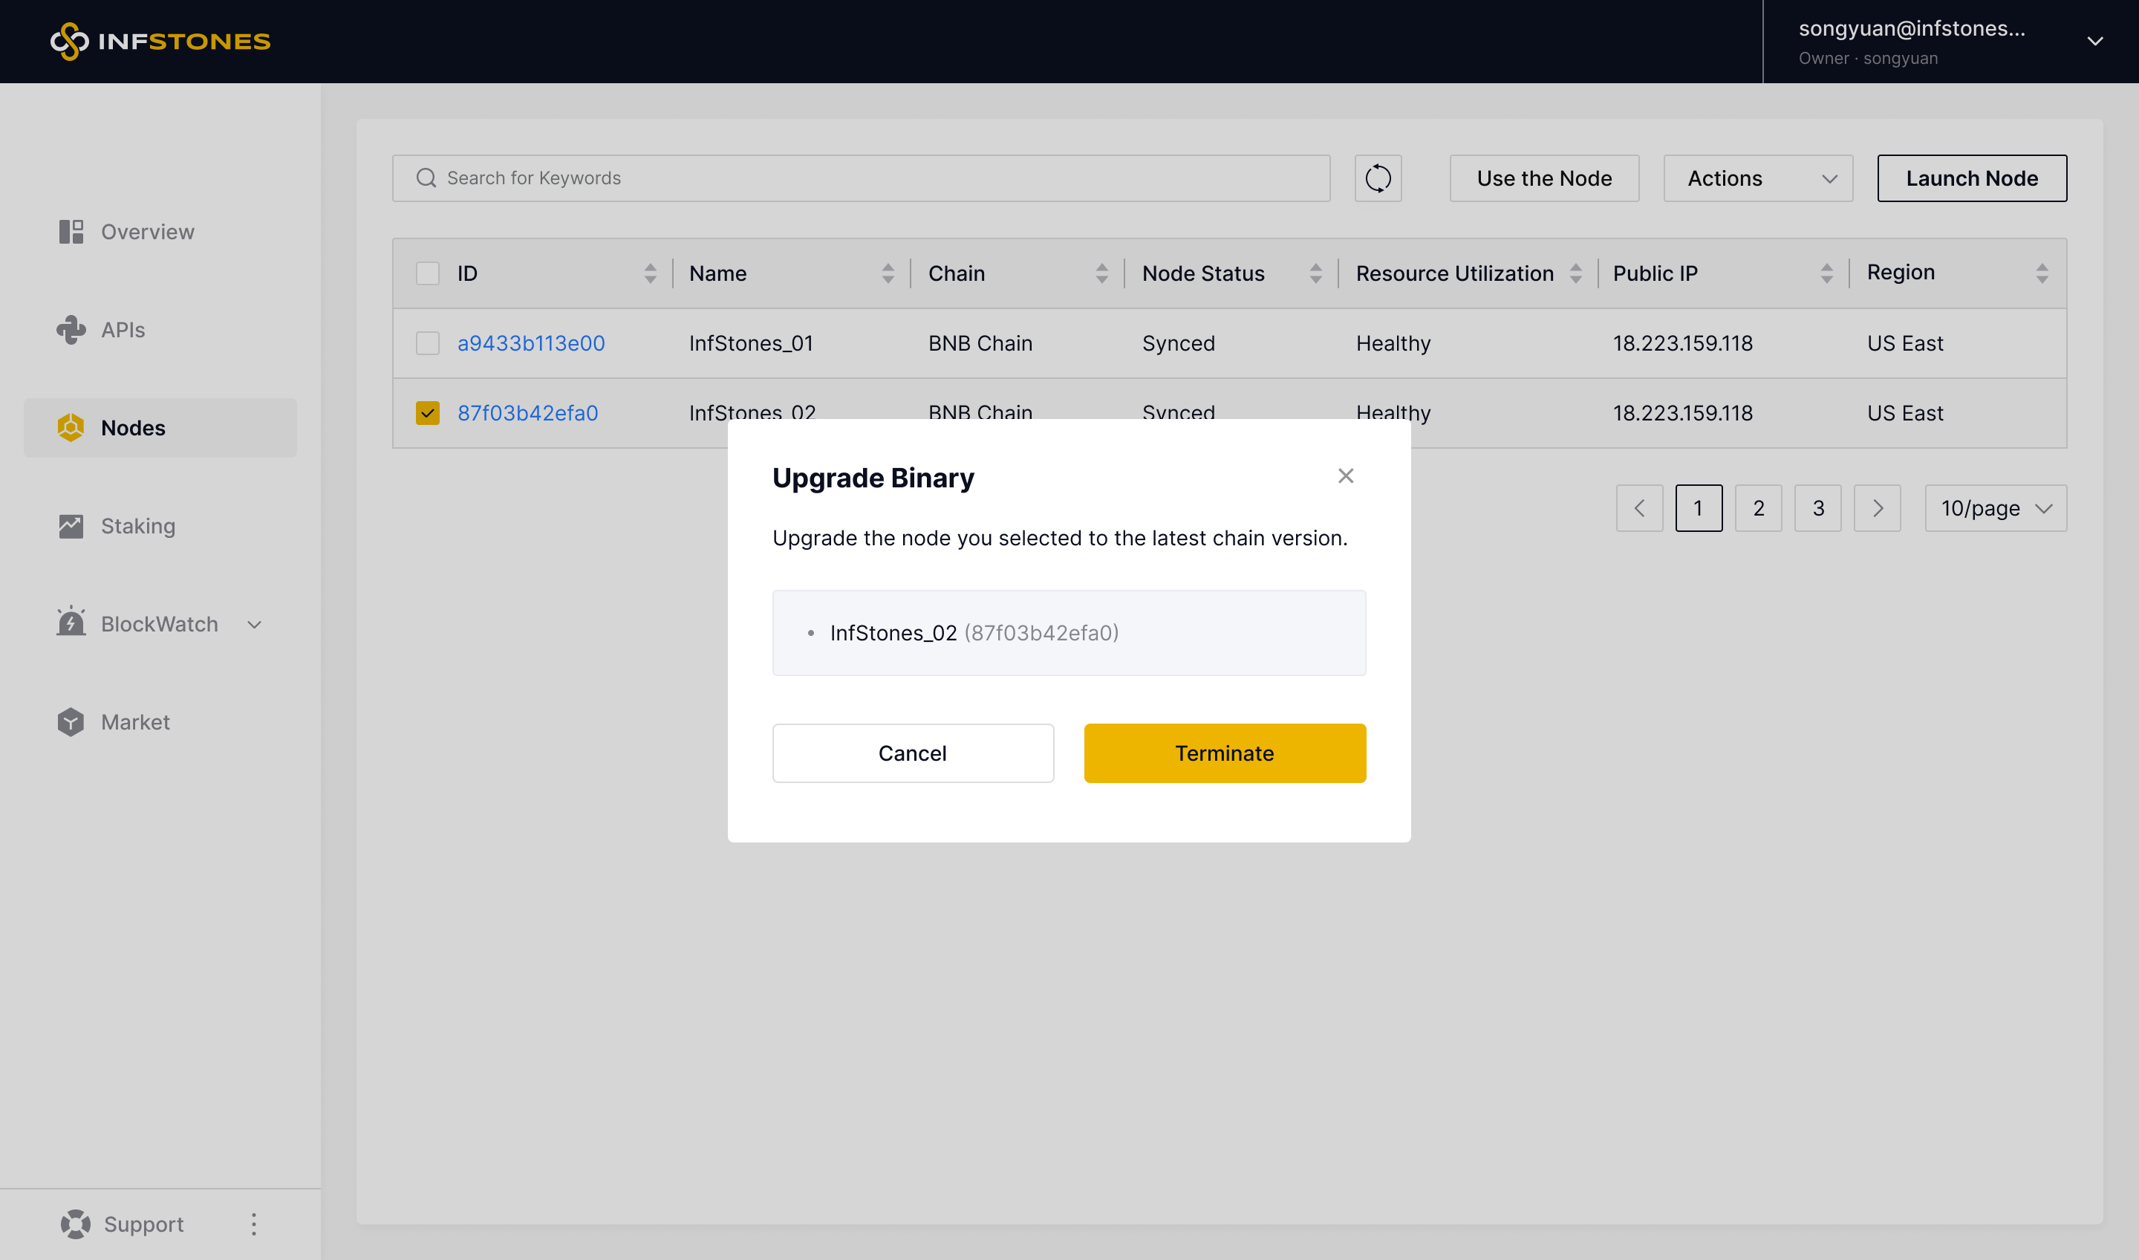Click the ID column sort arrows

650,273
